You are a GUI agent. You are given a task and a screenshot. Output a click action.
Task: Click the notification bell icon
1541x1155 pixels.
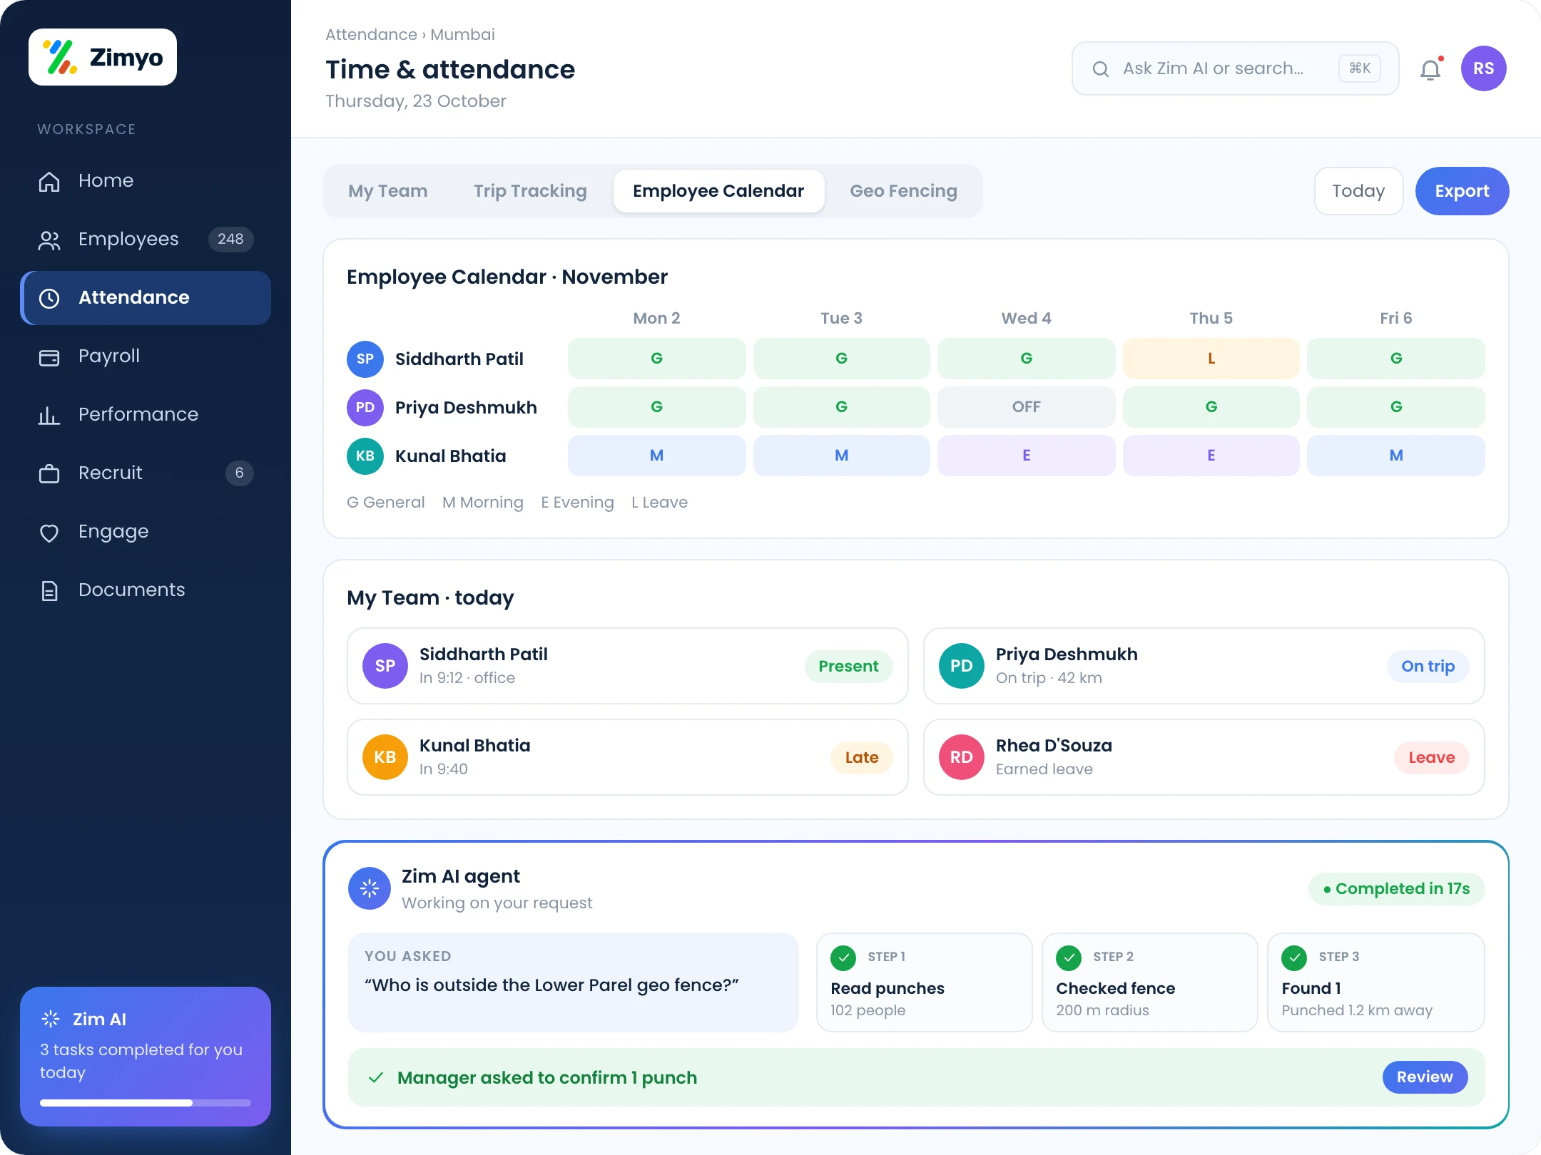tap(1430, 69)
